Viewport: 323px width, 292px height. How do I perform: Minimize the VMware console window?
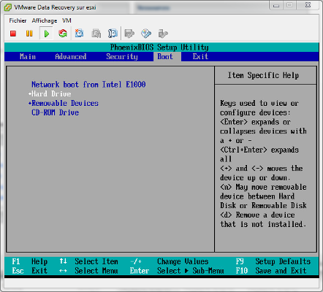click(x=276, y=5)
